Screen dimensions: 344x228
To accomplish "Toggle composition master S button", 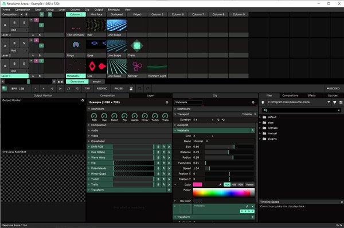I will 50,14.
